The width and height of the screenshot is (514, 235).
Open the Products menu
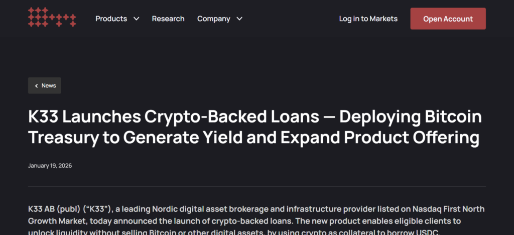click(111, 19)
